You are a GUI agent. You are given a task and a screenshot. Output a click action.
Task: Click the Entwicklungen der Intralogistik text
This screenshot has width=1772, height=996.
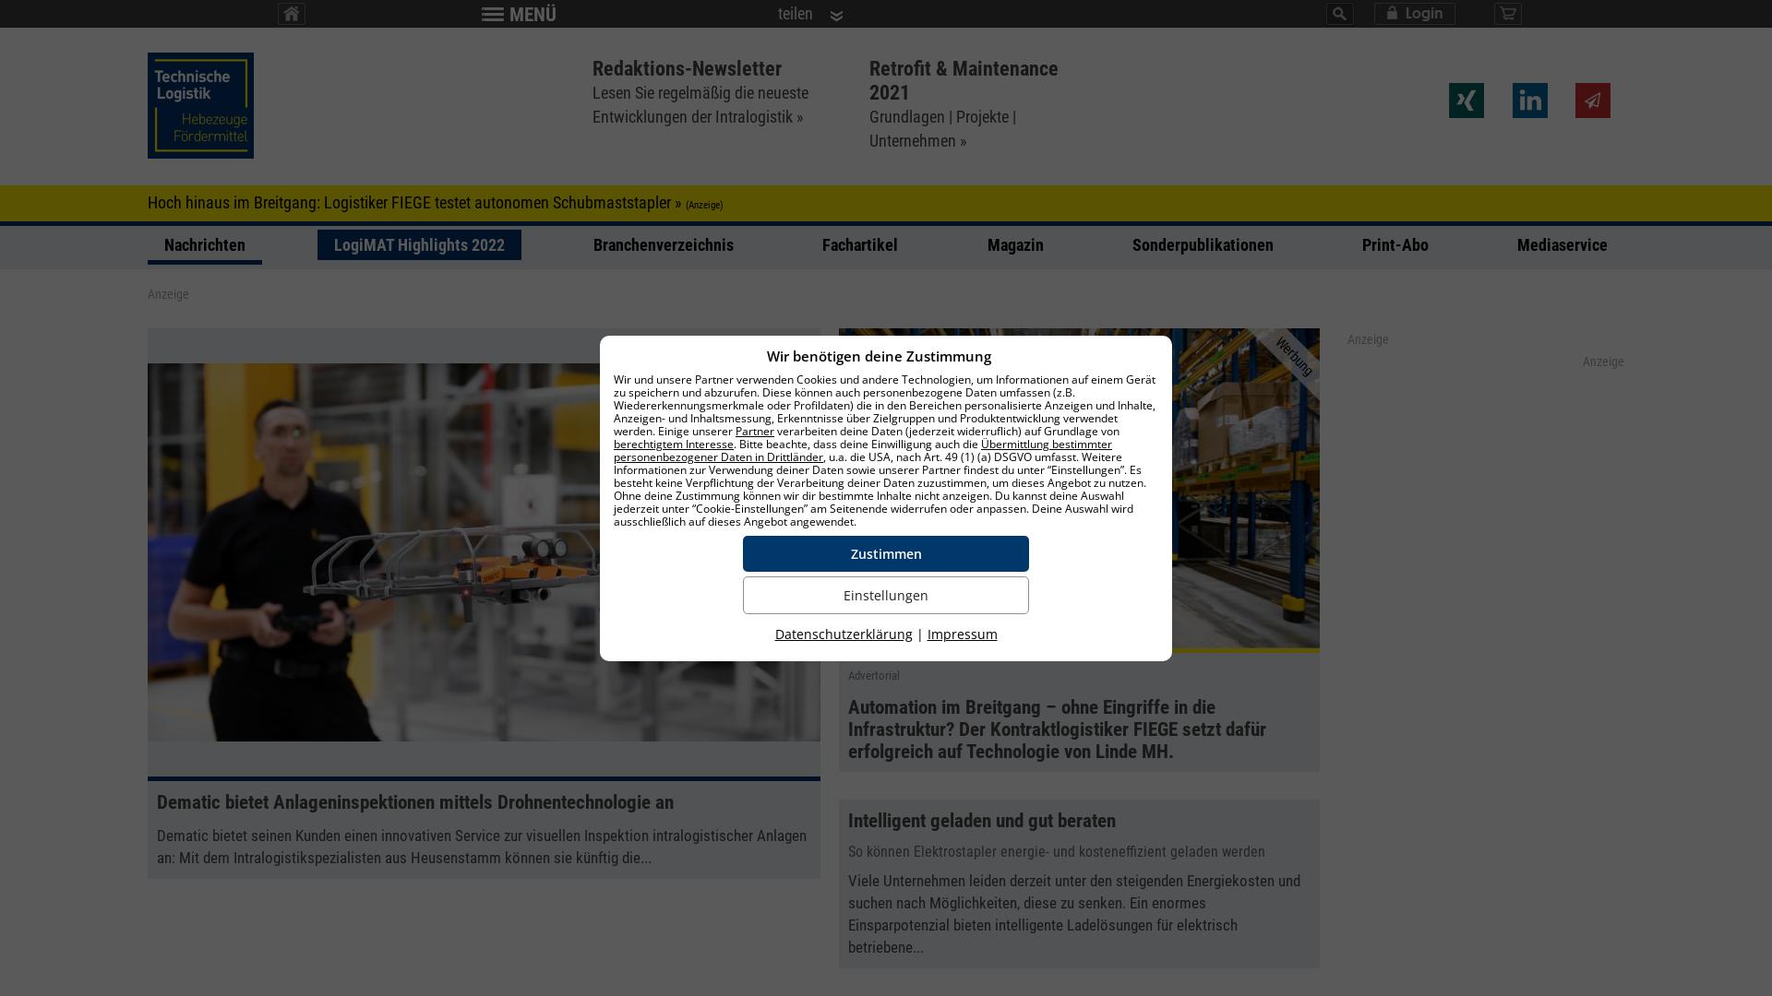click(698, 117)
